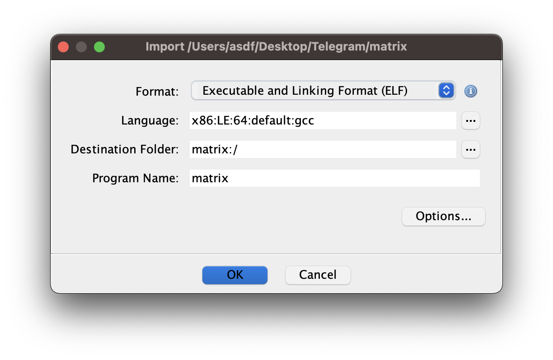Click into the Program Name field

pos(334,178)
